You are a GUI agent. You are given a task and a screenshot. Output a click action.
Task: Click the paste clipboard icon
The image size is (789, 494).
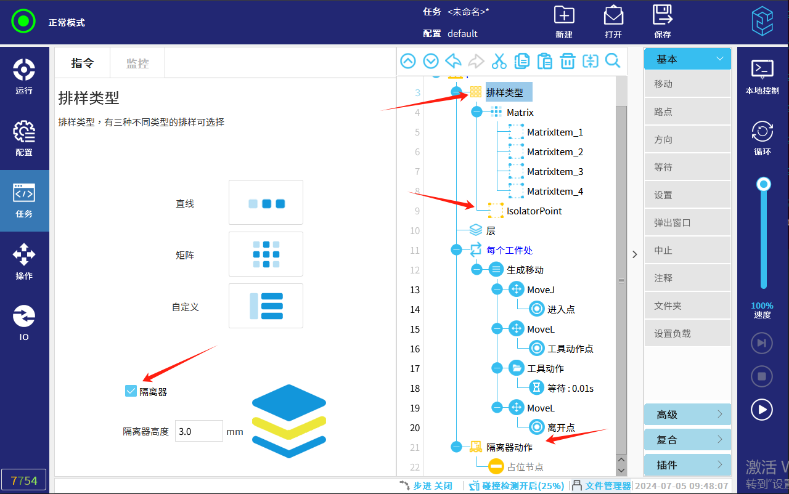(x=544, y=61)
